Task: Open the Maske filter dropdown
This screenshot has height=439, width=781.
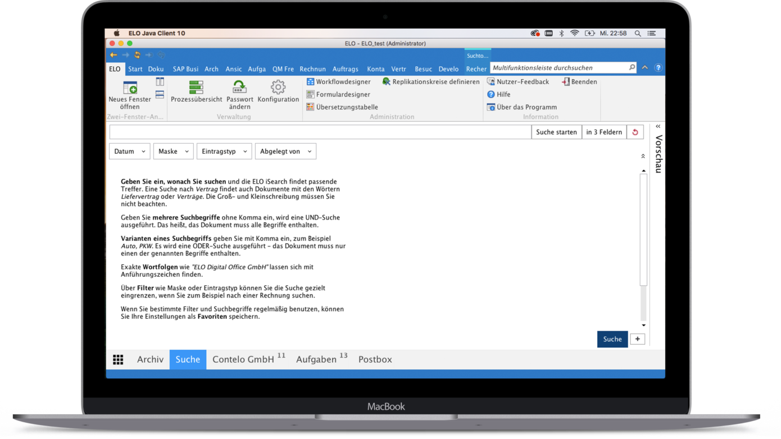Action: tap(173, 151)
